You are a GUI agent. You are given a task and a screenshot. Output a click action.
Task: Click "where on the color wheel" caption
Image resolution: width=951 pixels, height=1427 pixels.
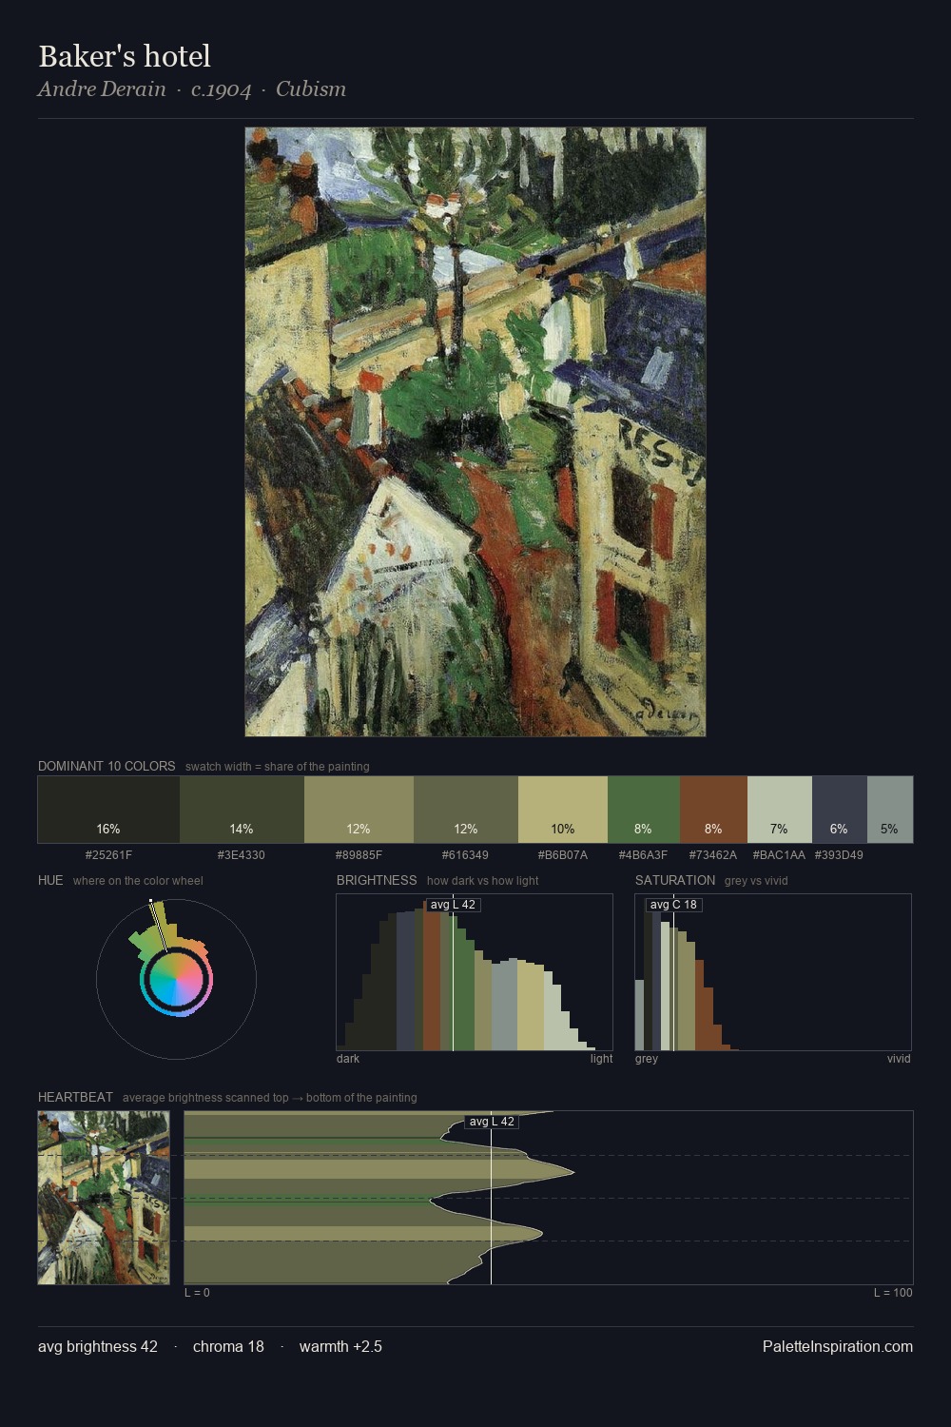click(138, 881)
